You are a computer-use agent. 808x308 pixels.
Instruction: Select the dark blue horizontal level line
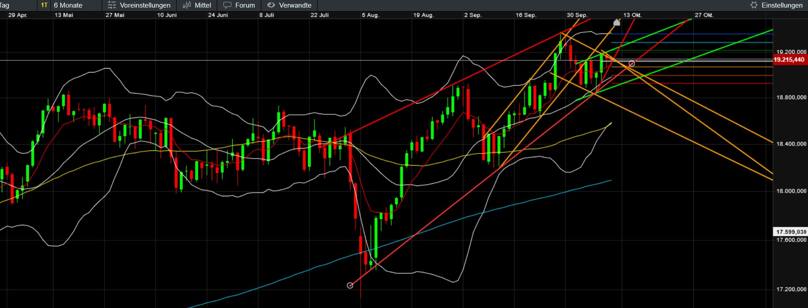(691, 34)
